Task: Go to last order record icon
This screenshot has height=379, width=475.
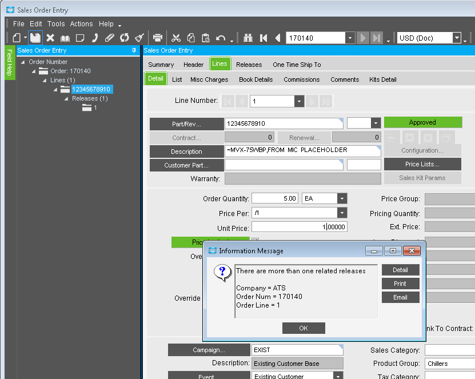Action: point(377,38)
